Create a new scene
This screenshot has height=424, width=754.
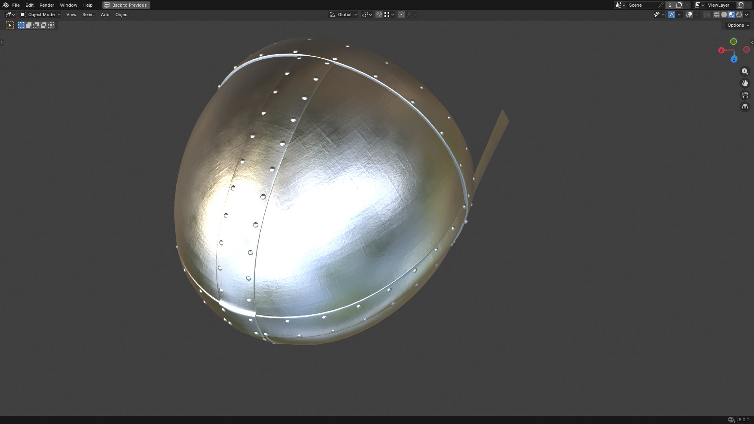[x=679, y=5]
